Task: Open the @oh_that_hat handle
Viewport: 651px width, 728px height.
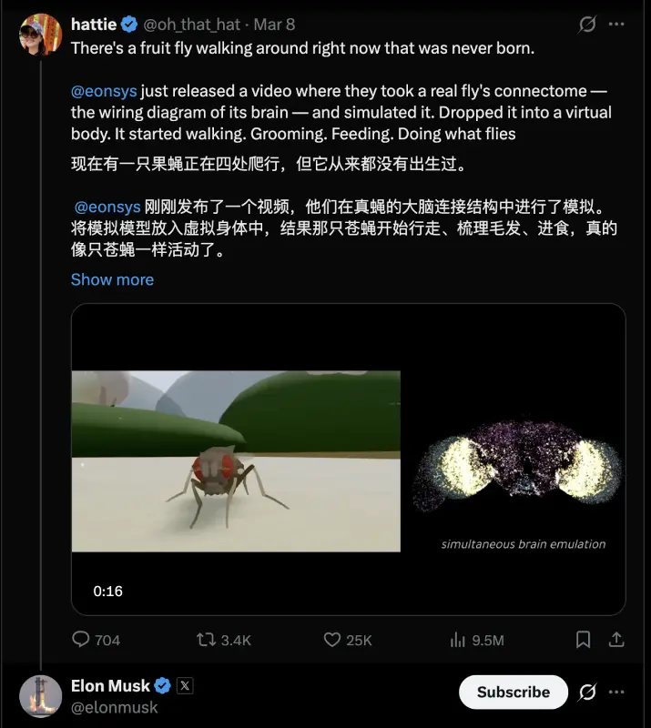Action: [191, 25]
